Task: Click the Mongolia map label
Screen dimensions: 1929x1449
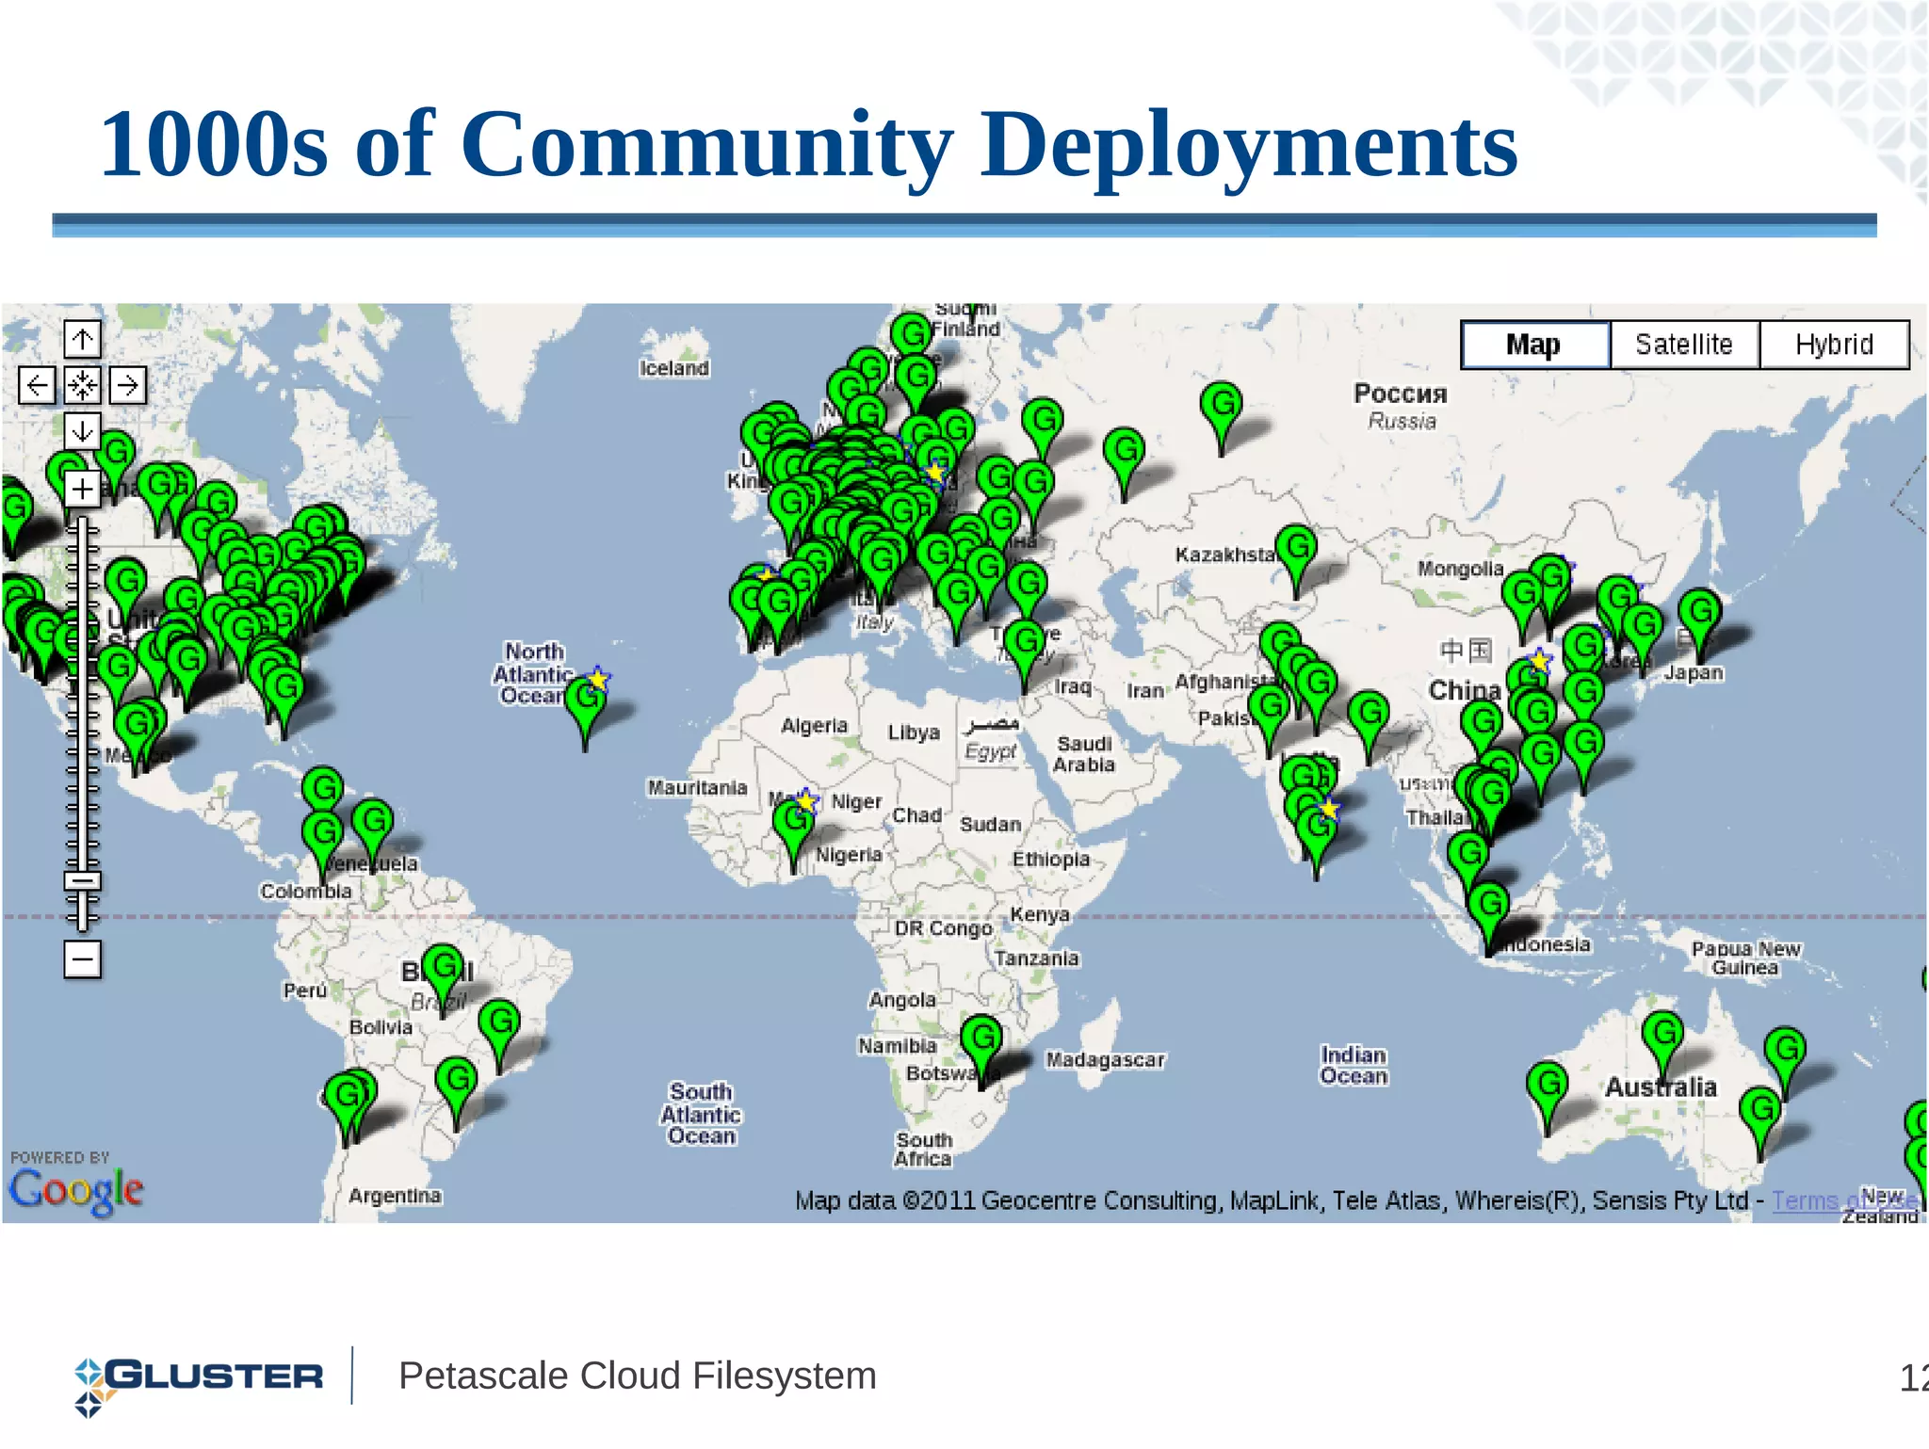Action: (x=1461, y=569)
